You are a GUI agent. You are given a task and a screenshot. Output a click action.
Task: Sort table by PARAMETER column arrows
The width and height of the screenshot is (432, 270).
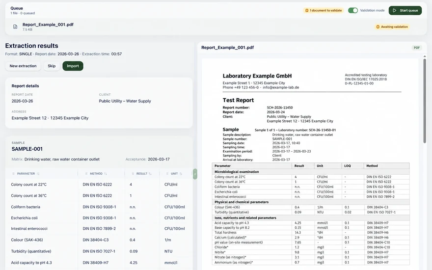[38, 174]
